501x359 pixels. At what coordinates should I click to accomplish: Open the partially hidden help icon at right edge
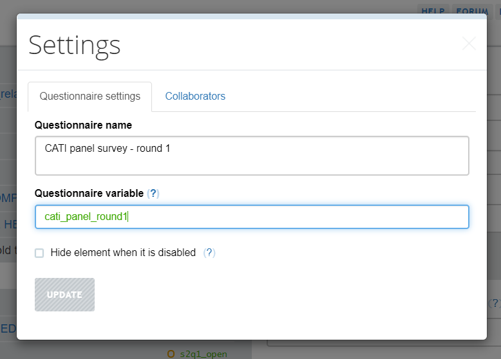[495, 303]
